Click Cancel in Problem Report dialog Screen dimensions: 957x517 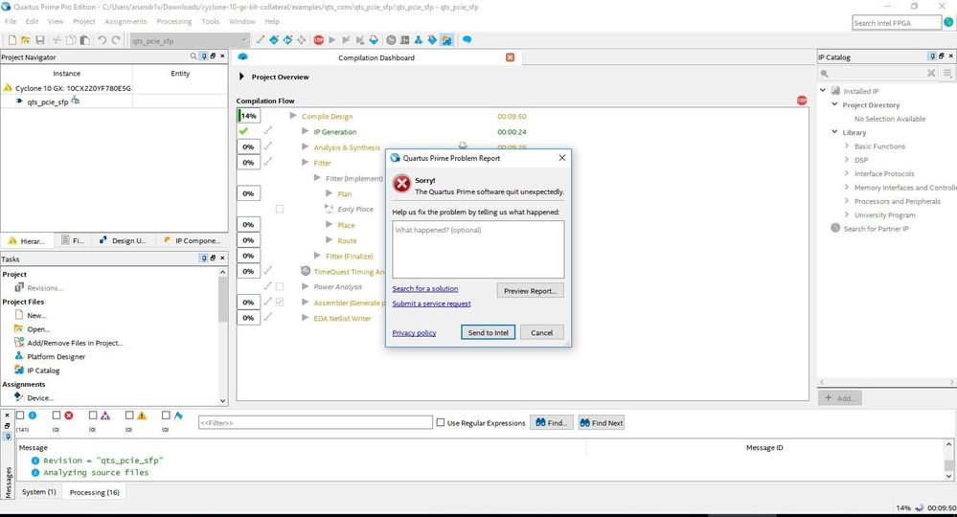click(x=542, y=333)
